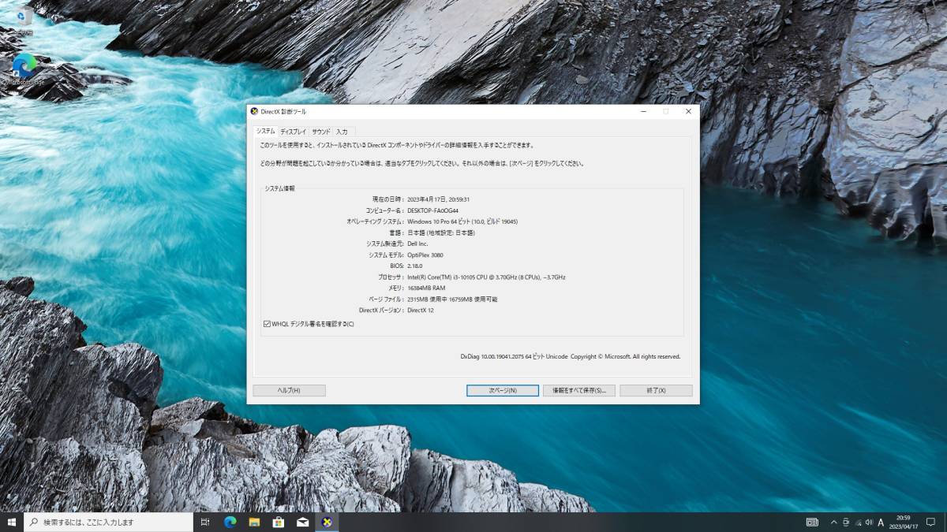Click the 情報をすべて保存(S)... button

pyautogui.click(x=579, y=390)
